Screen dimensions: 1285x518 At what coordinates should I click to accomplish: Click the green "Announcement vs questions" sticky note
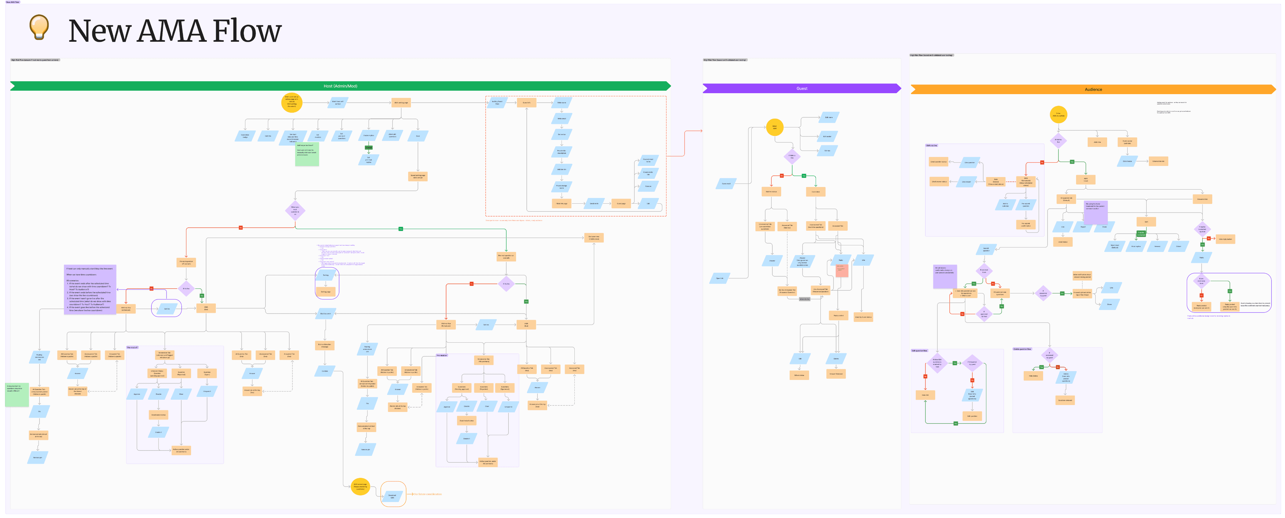pyautogui.click(x=17, y=394)
